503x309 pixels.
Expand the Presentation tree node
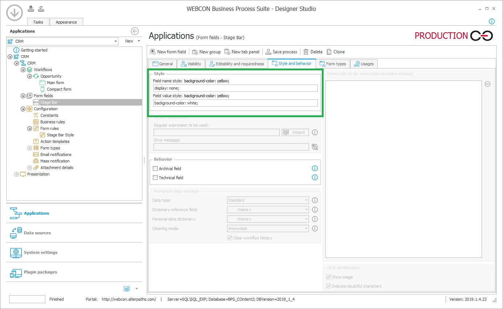16,174
